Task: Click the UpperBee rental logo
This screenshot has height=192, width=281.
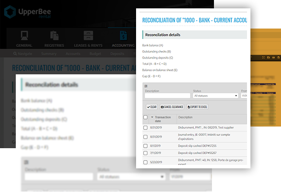Action: 27,12
